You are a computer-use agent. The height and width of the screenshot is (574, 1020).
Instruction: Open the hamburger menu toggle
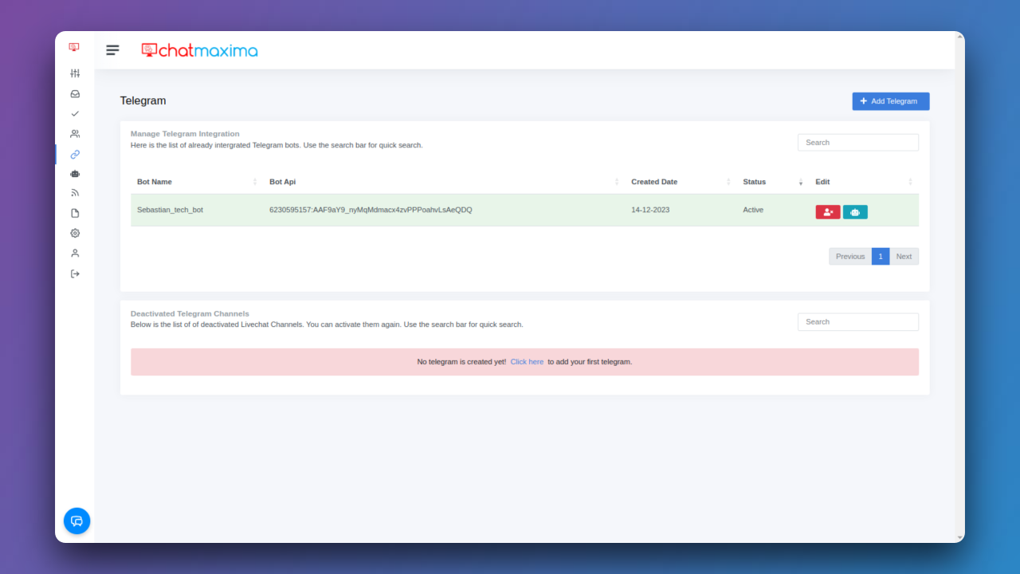[112, 50]
